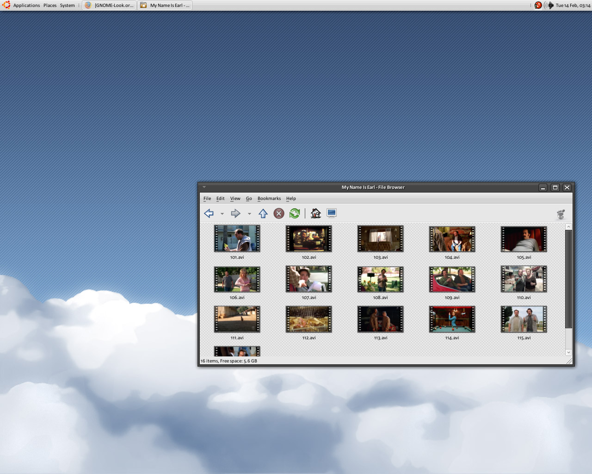Select the 103.avi video thumbnail

click(381, 238)
